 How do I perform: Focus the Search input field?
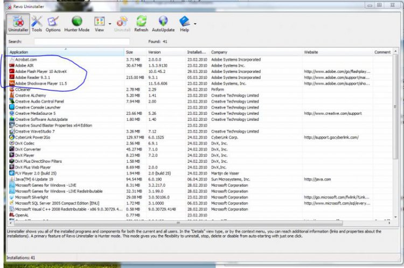(x=82, y=42)
